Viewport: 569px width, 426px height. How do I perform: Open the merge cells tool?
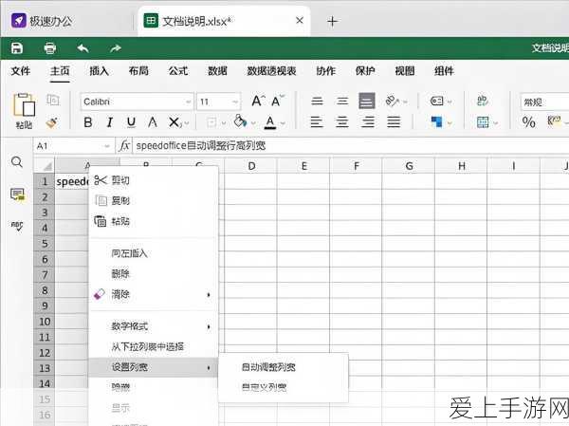click(x=483, y=122)
